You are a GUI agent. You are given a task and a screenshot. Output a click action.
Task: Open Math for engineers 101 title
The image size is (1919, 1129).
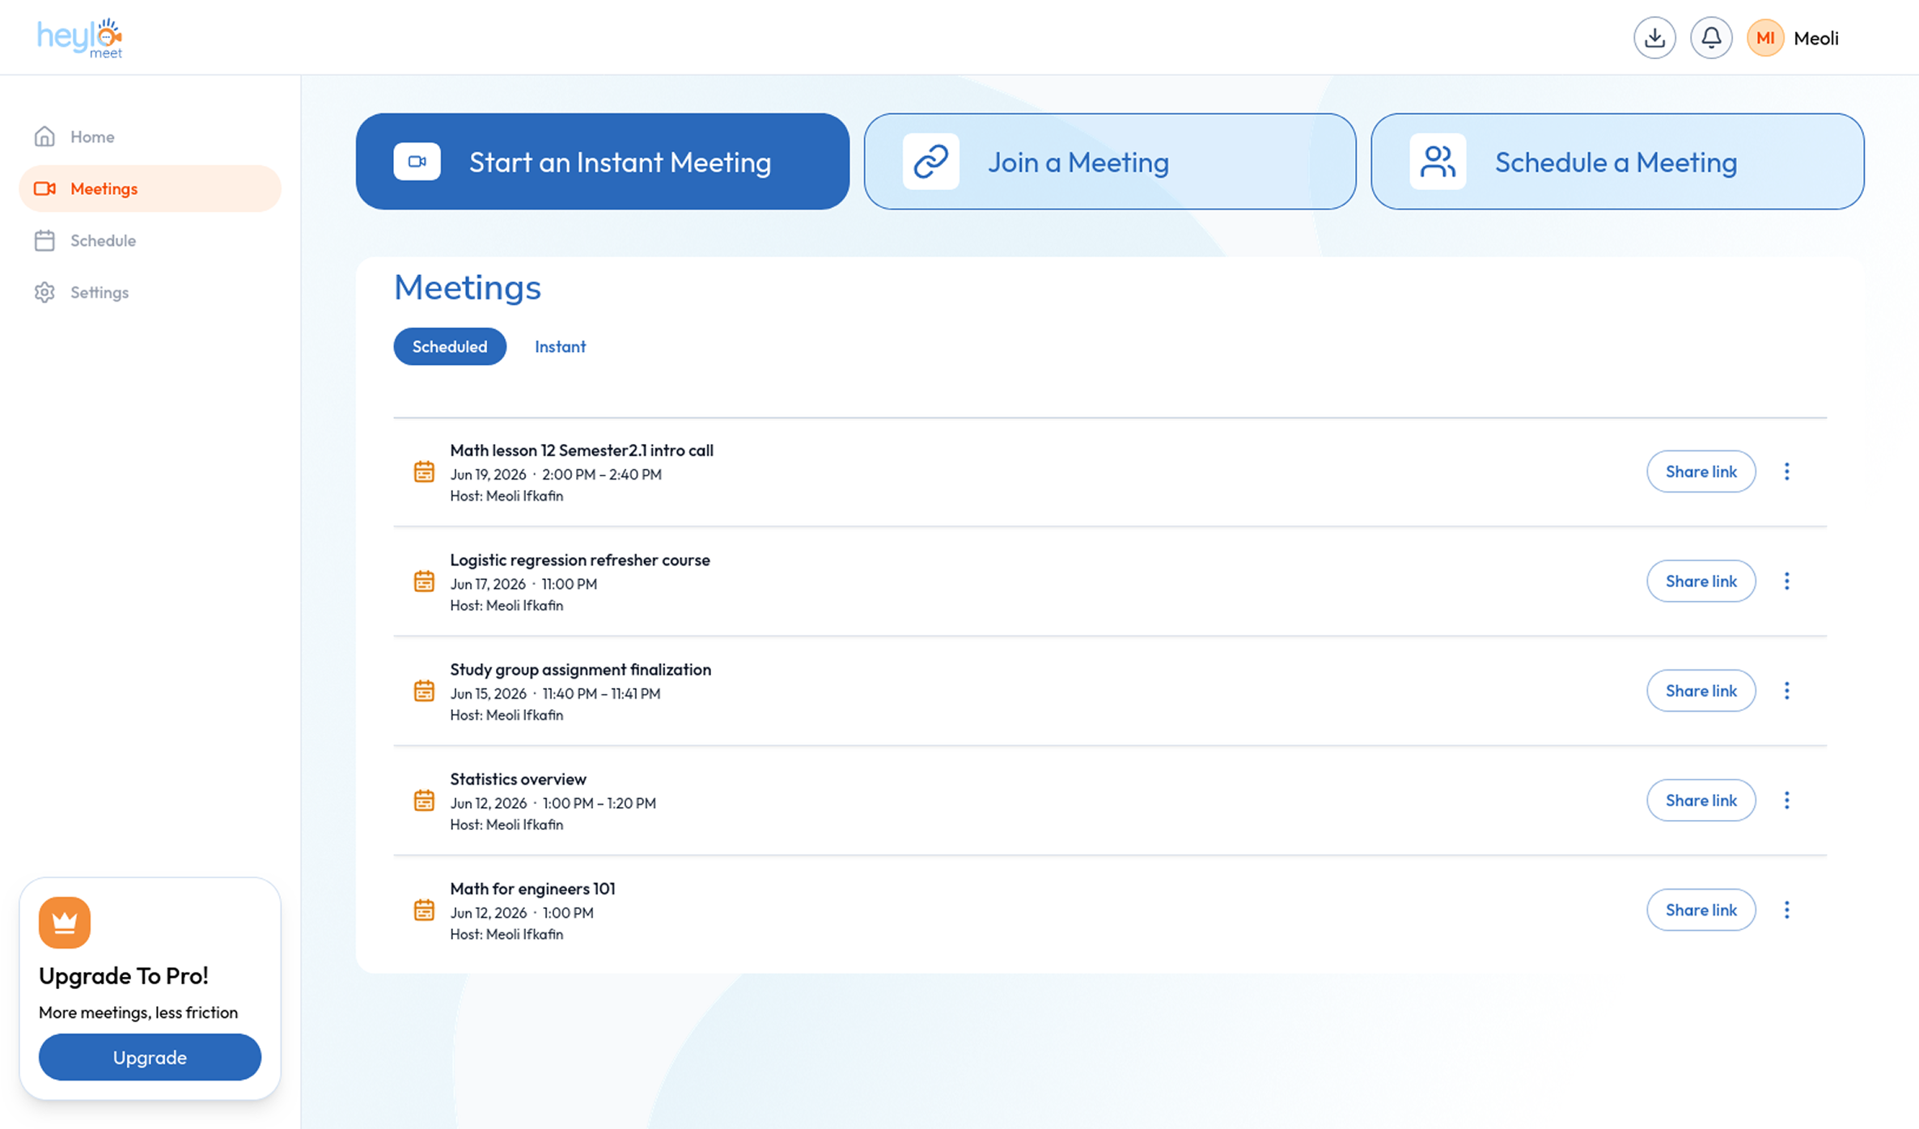click(532, 889)
